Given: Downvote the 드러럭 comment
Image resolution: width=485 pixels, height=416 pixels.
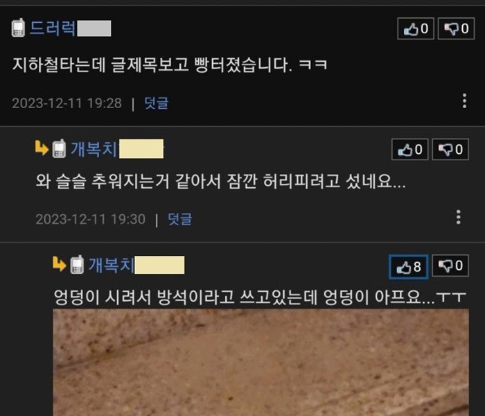Looking at the screenshot, I should tap(456, 28).
